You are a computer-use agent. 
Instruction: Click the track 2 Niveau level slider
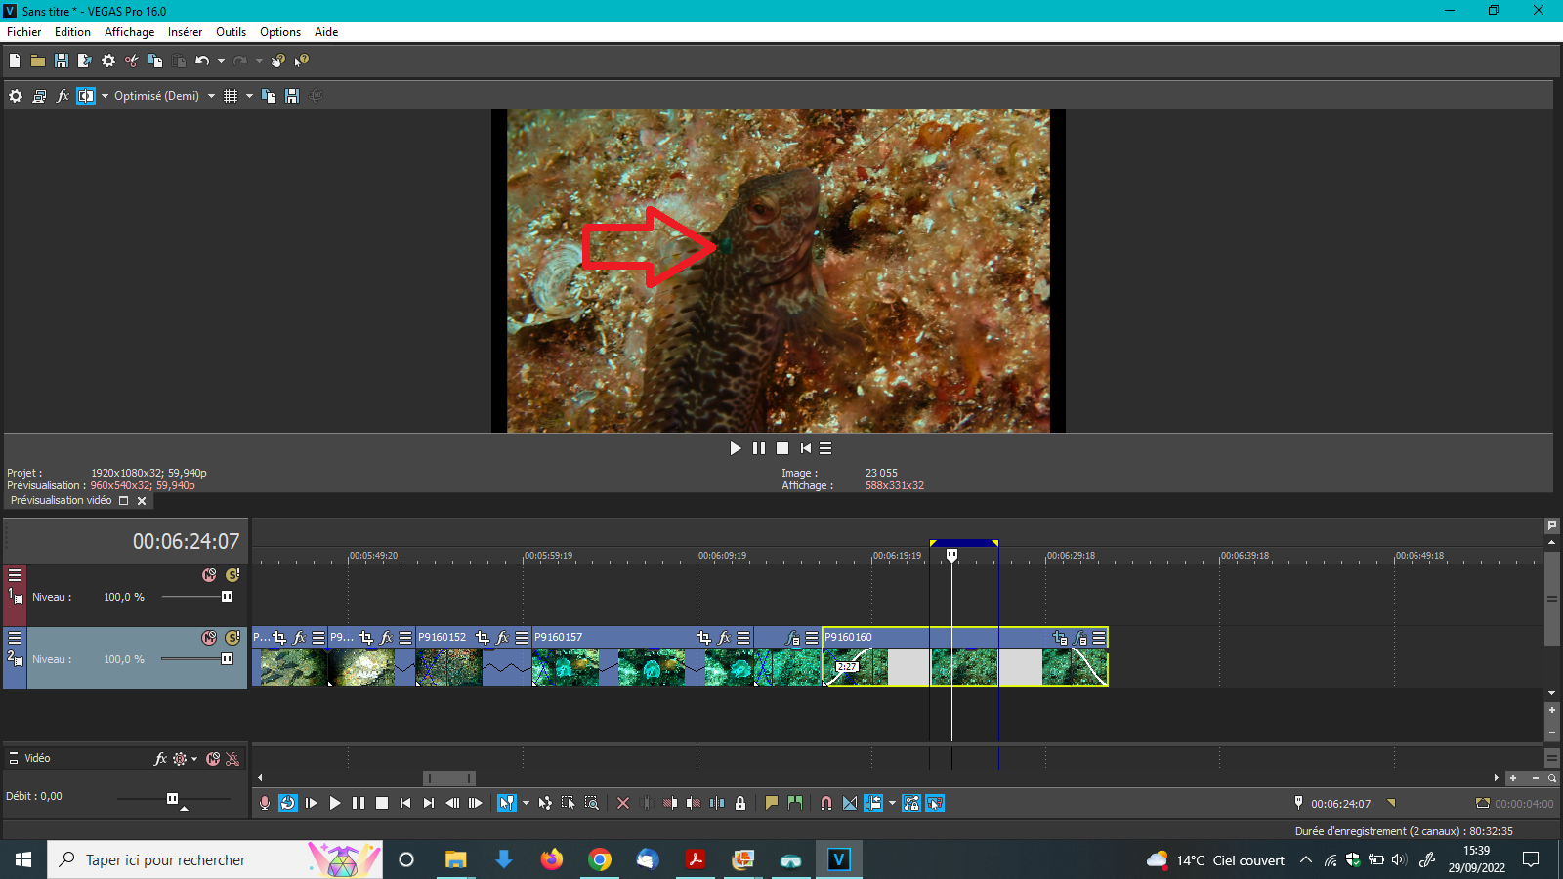227,659
